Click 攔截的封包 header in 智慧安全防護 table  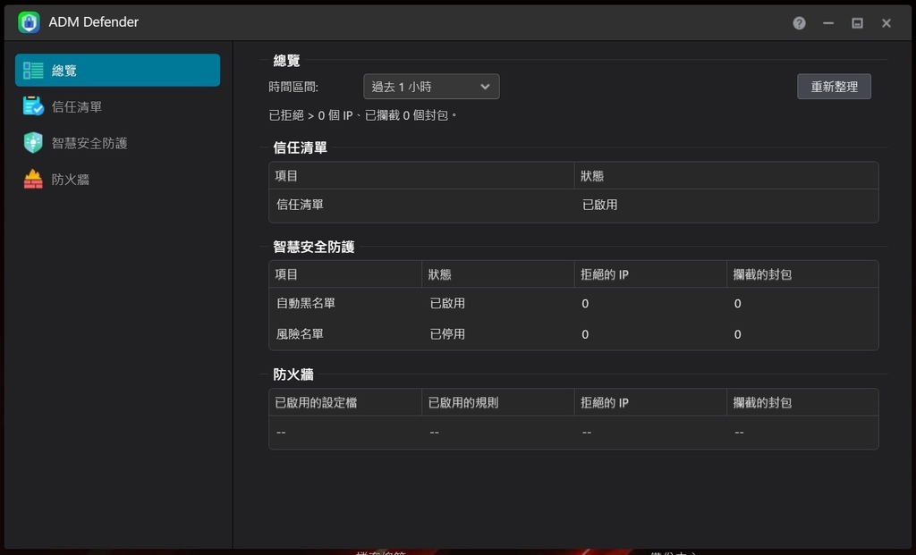click(x=762, y=274)
